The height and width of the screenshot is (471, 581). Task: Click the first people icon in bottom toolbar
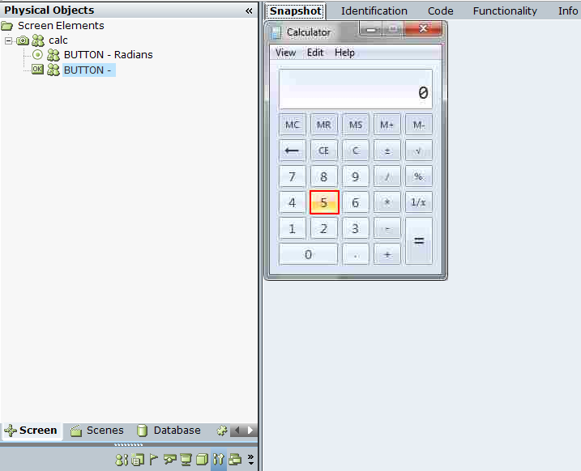[x=121, y=460]
